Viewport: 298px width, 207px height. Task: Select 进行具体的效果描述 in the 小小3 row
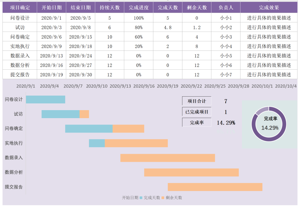tap(269, 37)
